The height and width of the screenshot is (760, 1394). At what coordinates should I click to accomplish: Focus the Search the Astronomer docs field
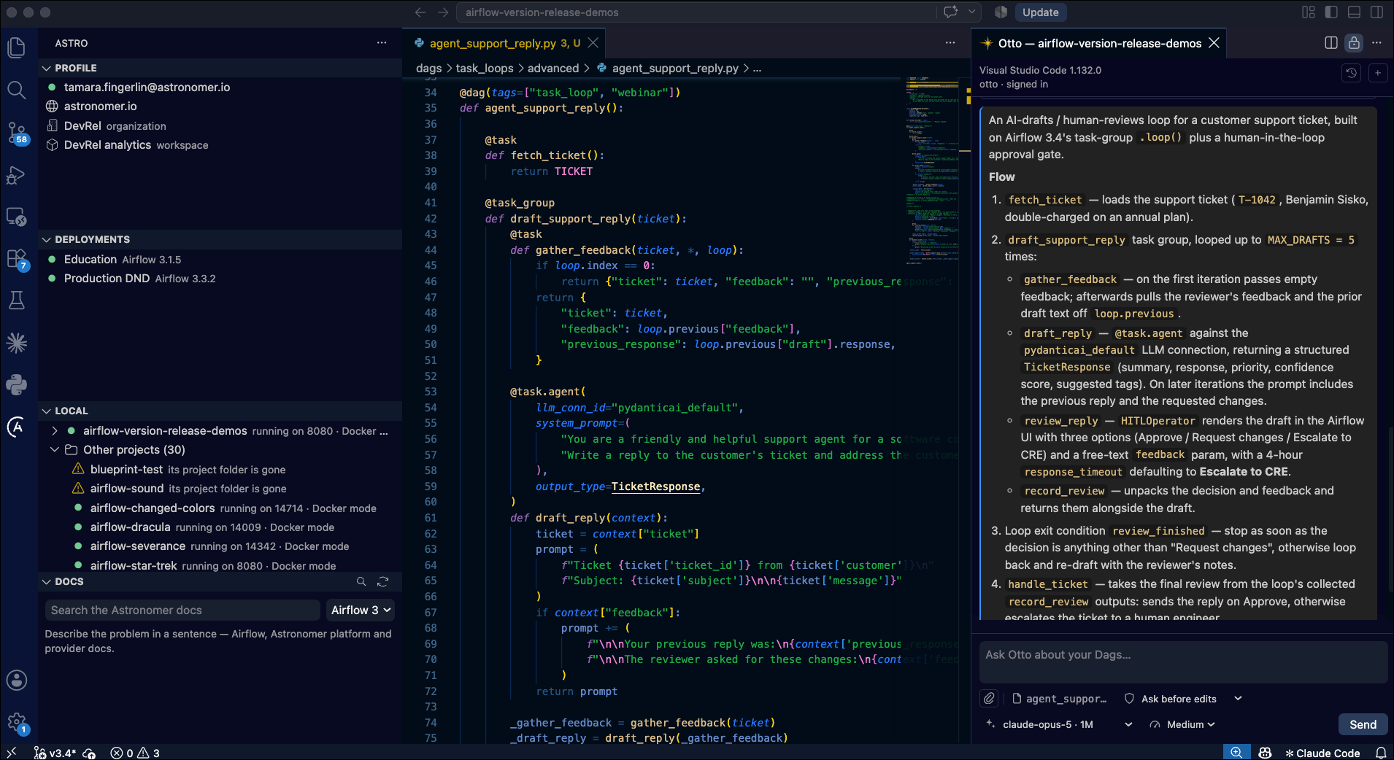(182, 610)
